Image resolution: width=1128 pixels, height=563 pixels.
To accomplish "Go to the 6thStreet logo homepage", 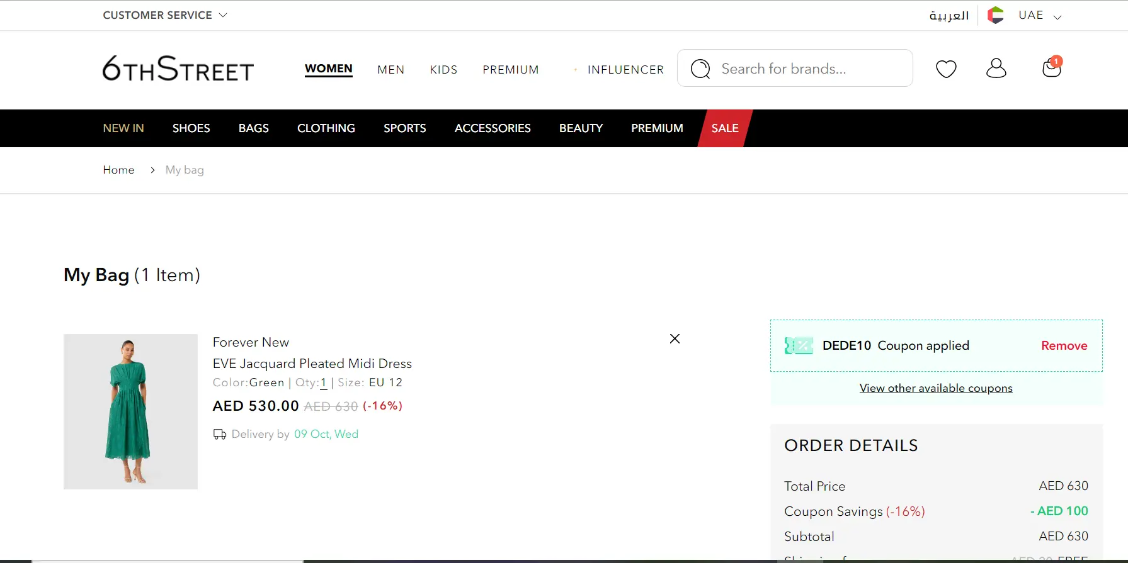I will click(178, 69).
